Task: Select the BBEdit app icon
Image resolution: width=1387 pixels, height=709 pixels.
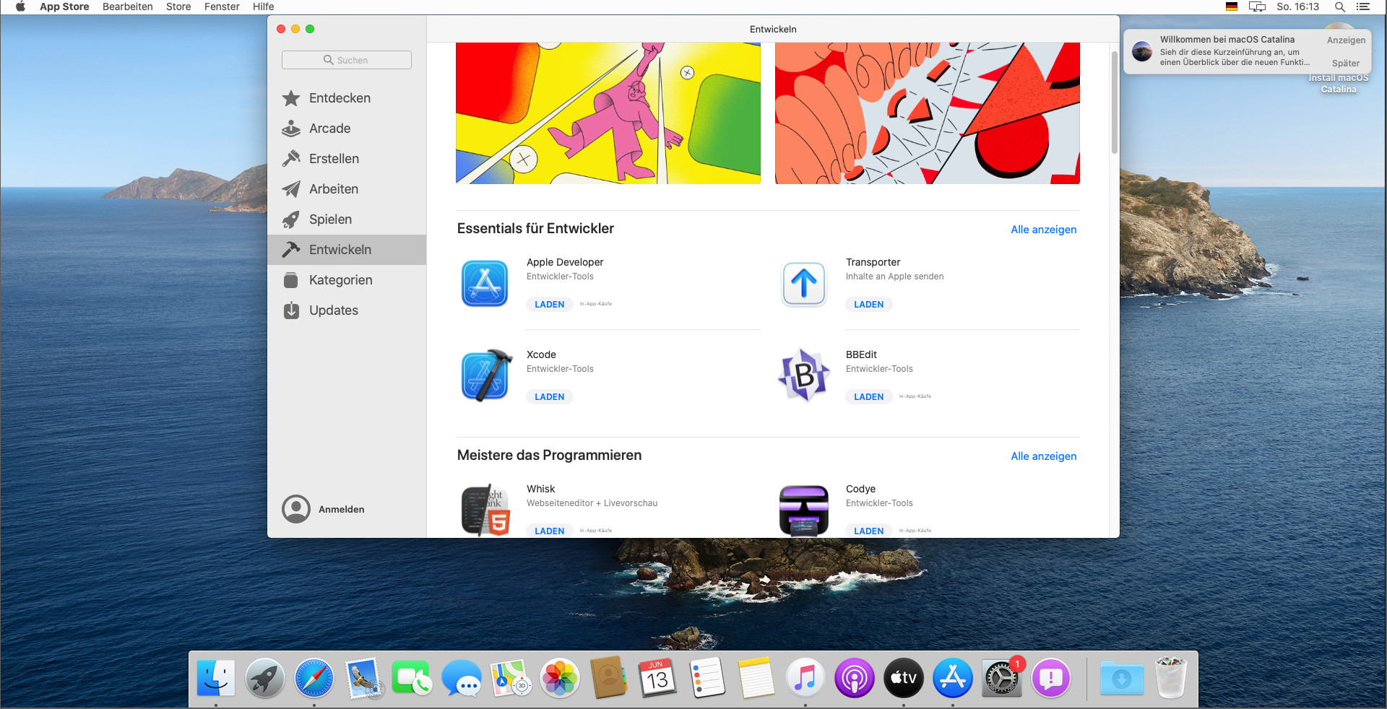Action: [x=804, y=375]
